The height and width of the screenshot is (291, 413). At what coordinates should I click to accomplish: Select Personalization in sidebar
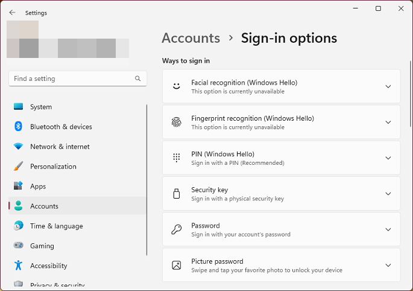point(77,166)
